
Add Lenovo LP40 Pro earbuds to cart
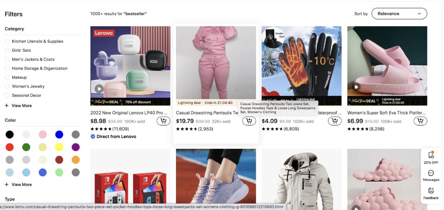tap(163, 121)
